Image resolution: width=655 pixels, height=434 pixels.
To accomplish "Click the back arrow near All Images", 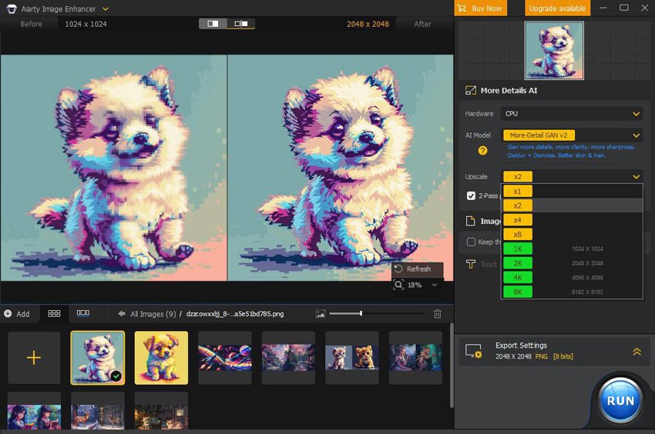I will (122, 313).
